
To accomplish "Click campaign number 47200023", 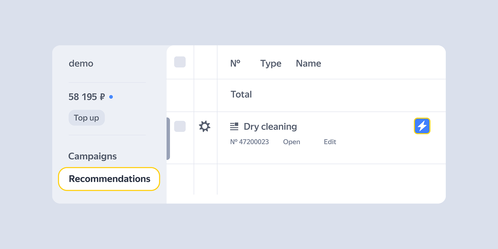I will (x=249, y=142).
